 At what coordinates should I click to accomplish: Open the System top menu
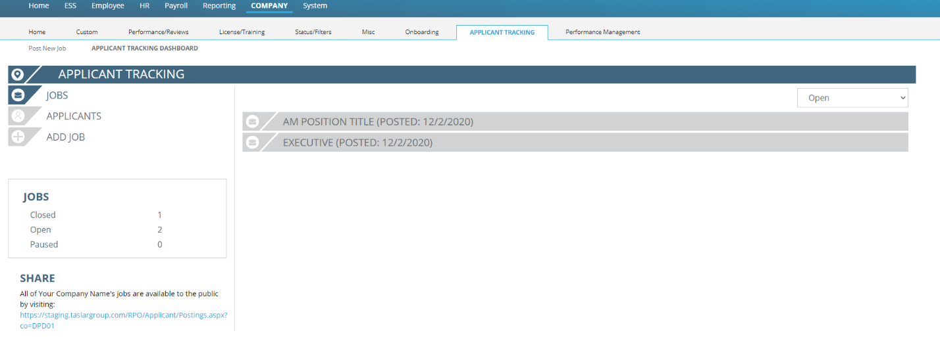(x=315, y=6)
